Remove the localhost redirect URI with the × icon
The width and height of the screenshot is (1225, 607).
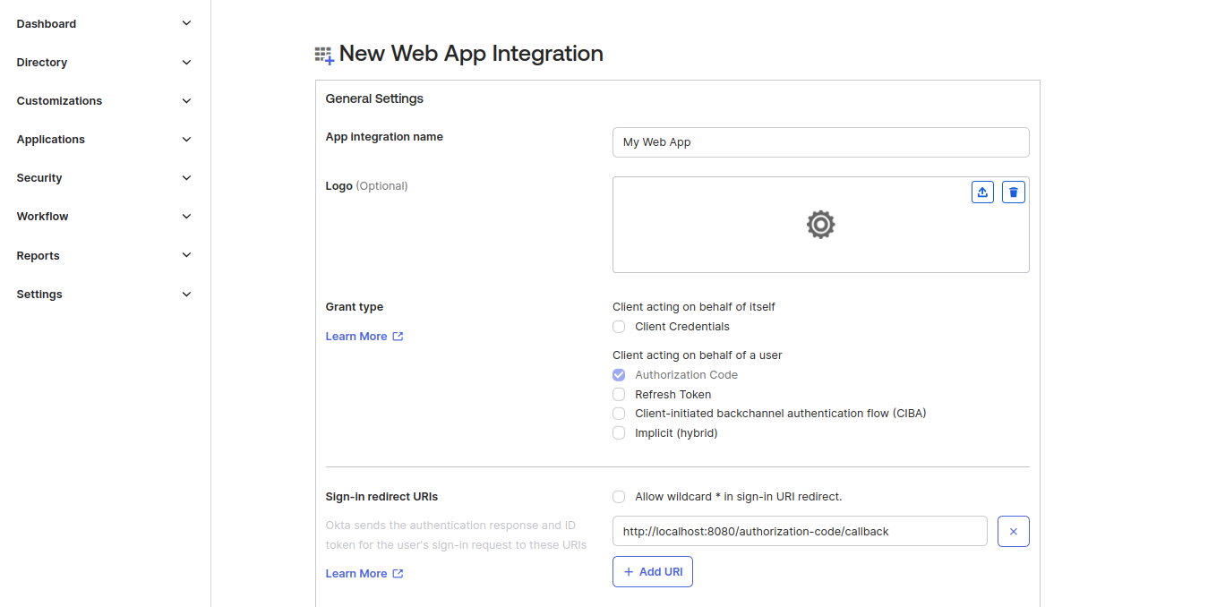(1013, 531)
